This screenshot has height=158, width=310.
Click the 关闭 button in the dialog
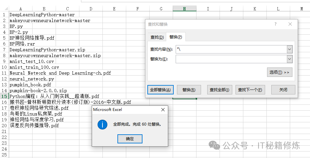[283, 90]
